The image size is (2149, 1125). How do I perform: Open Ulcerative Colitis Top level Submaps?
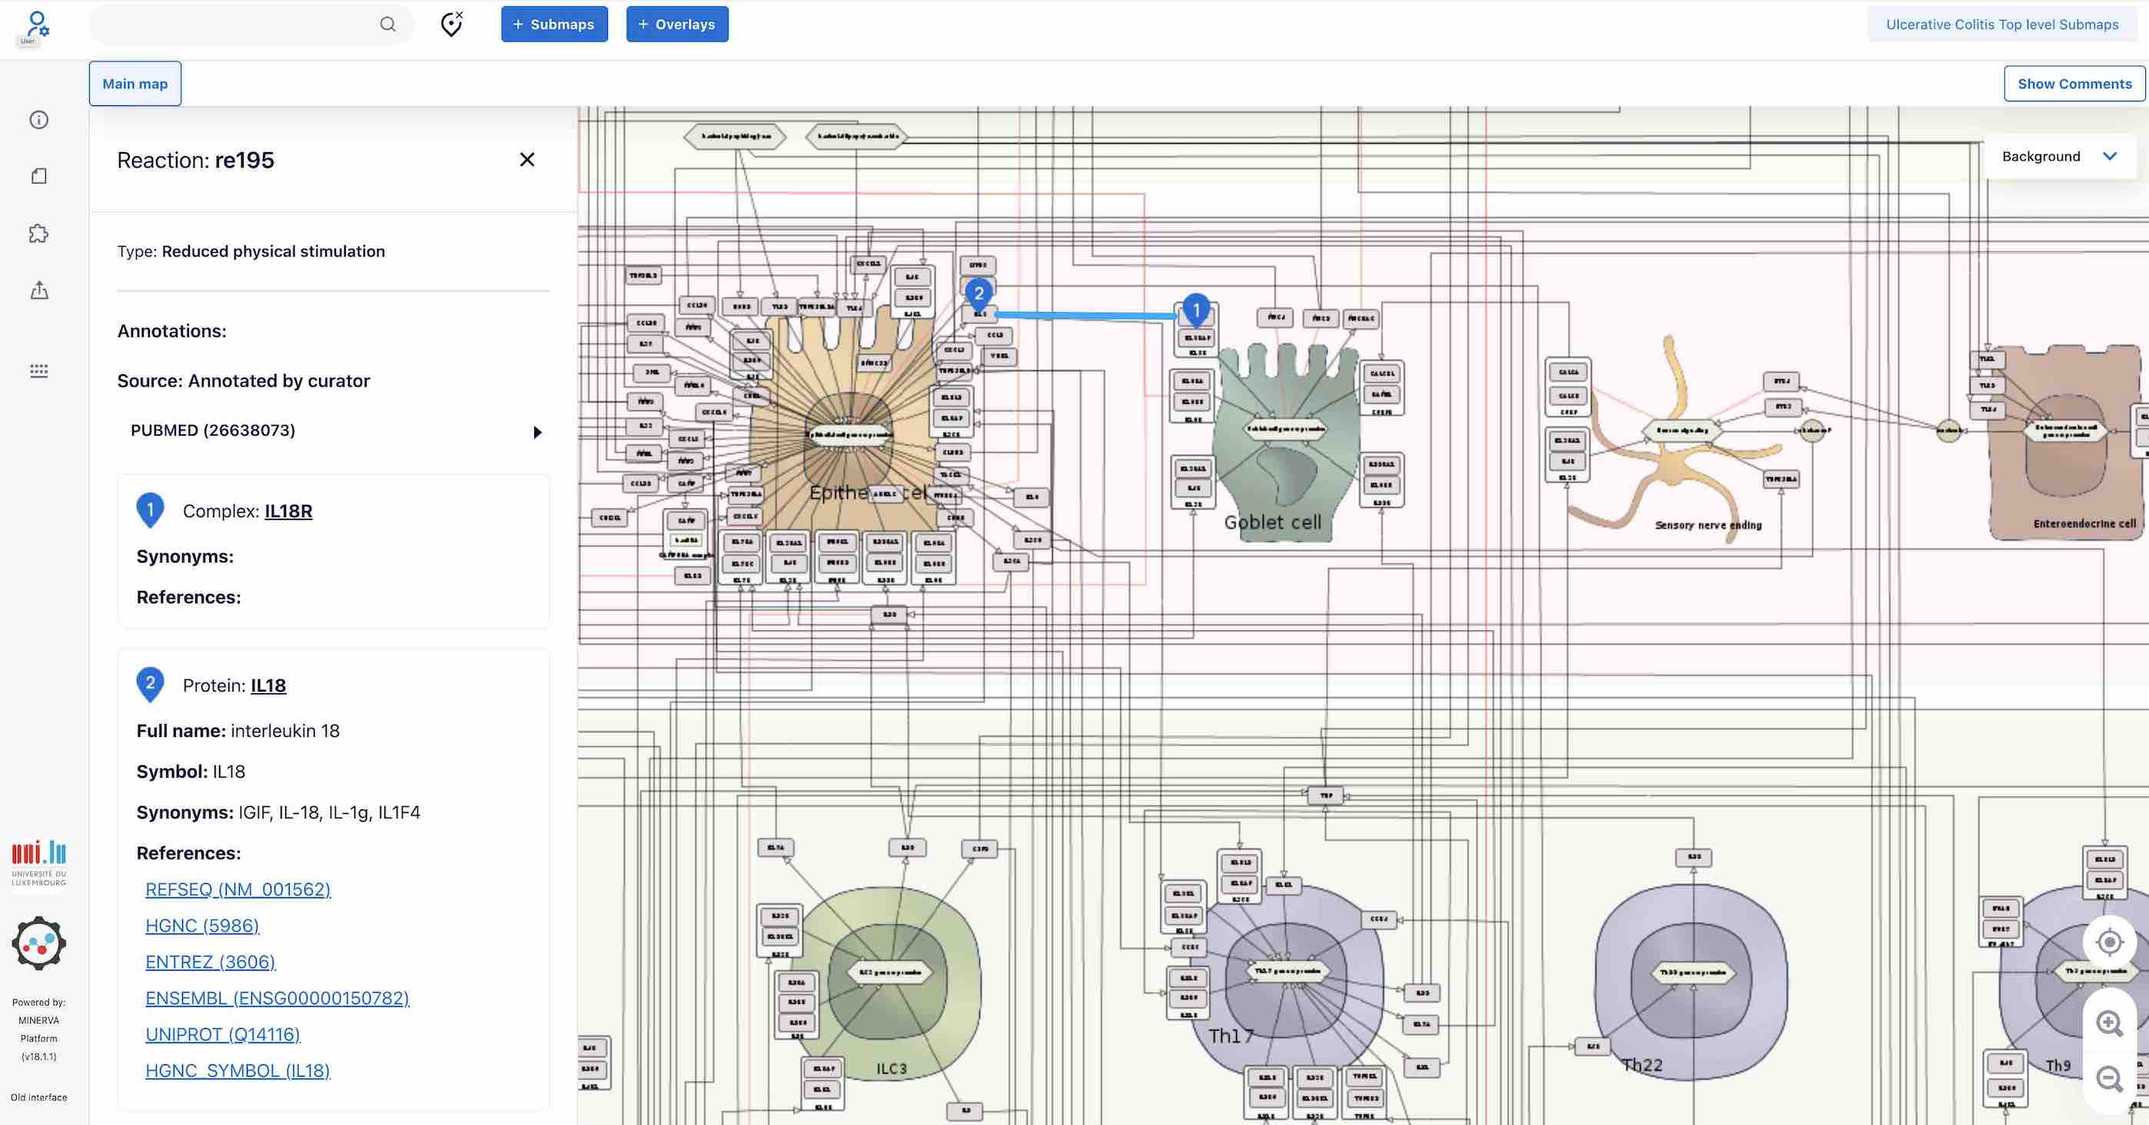click(x=2002, y=24)
